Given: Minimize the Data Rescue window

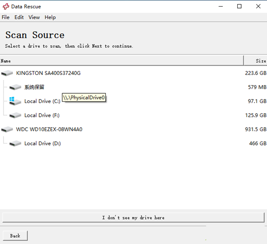Looking at the screenshot, I should pos(221,7).
